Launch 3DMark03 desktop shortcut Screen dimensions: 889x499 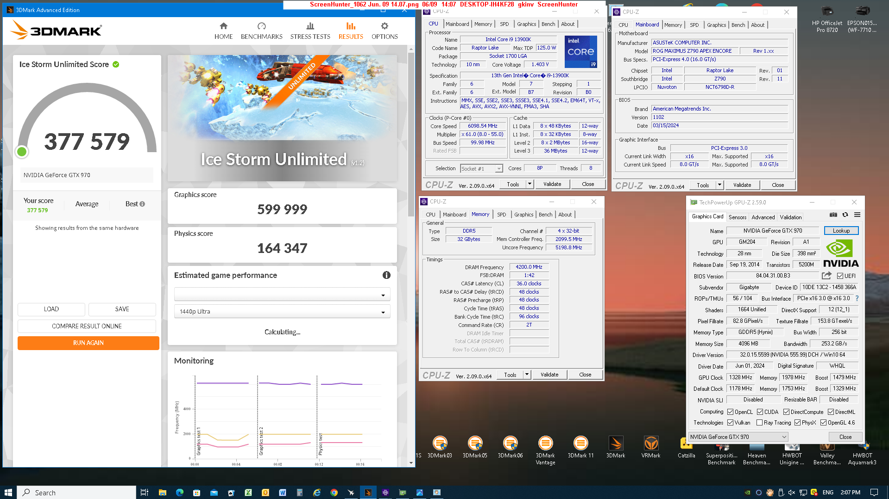pos(440,447)
